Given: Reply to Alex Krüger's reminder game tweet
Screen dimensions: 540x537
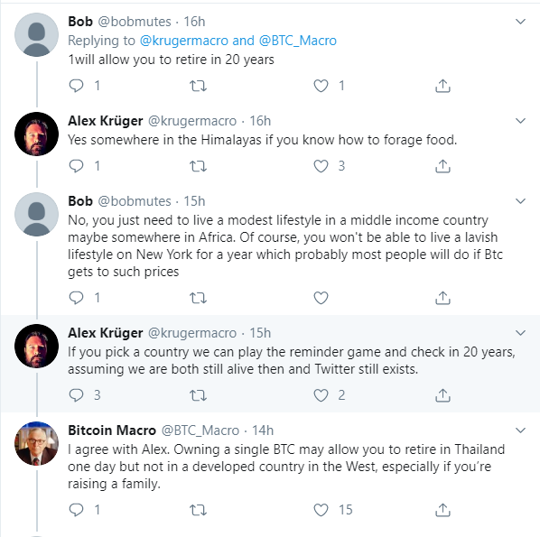Looking at the screenshot, I should click(76, 395).
